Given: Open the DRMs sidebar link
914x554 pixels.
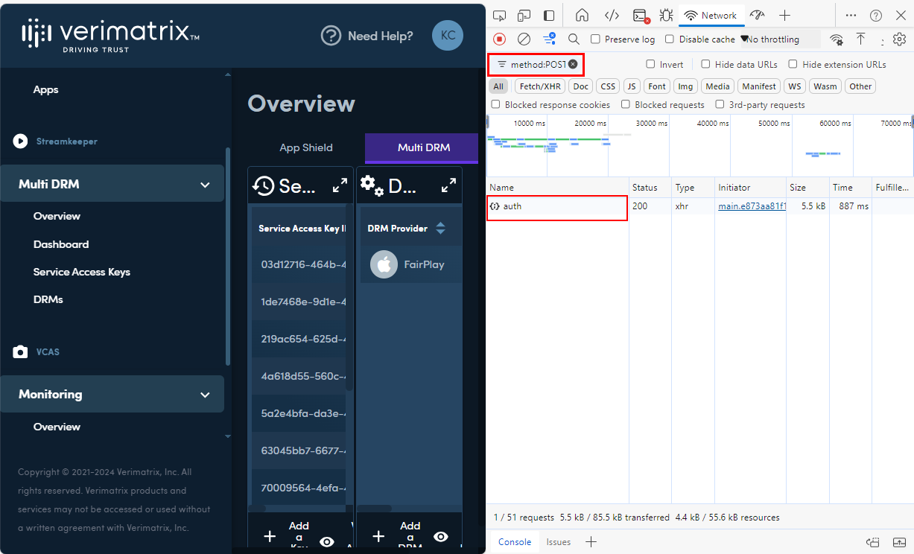Looking at the screenshot, I should point(48,299).
